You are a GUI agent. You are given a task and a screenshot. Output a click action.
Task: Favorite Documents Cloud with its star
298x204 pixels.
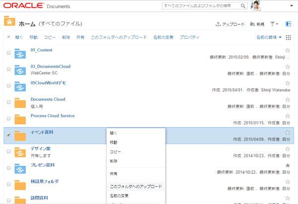pos(288,100)
